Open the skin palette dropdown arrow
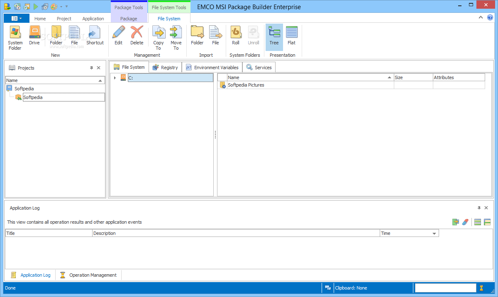The height and width of the screenshot is (297, 498). coord(61,7)
